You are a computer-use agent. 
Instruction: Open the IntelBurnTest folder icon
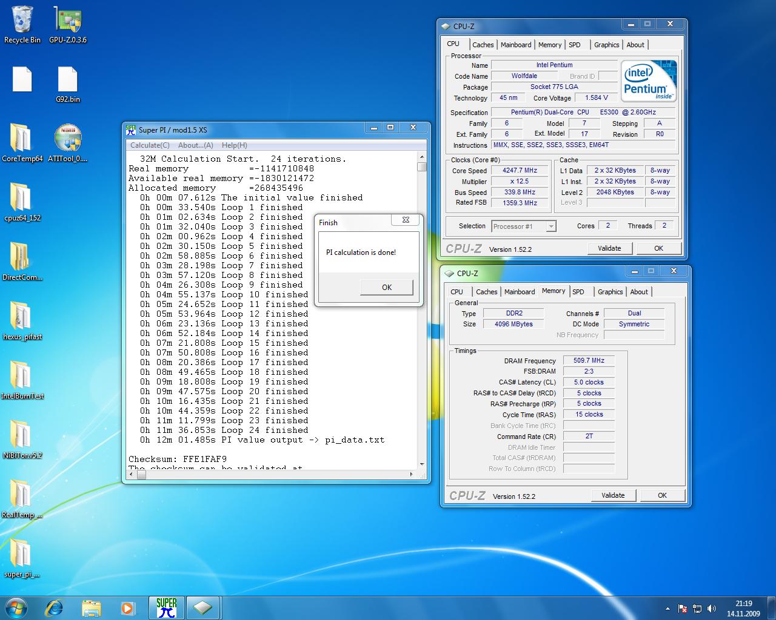tap(22, 380)
